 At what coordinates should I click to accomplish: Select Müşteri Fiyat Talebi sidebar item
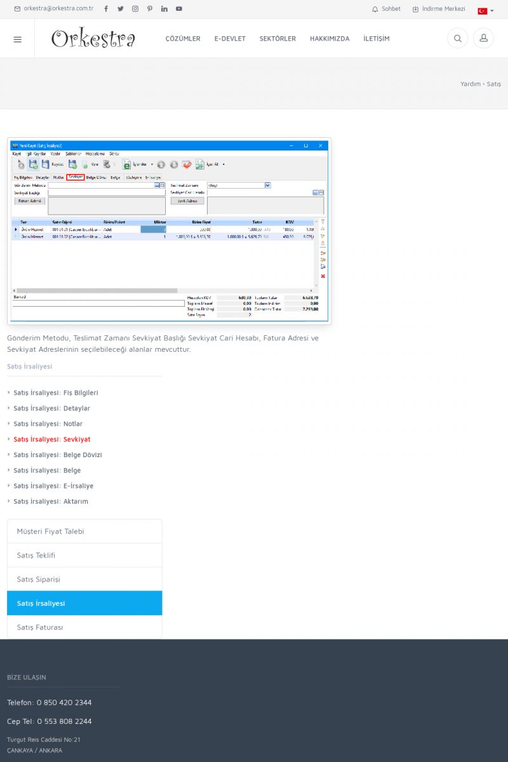(x=84, y=531)
